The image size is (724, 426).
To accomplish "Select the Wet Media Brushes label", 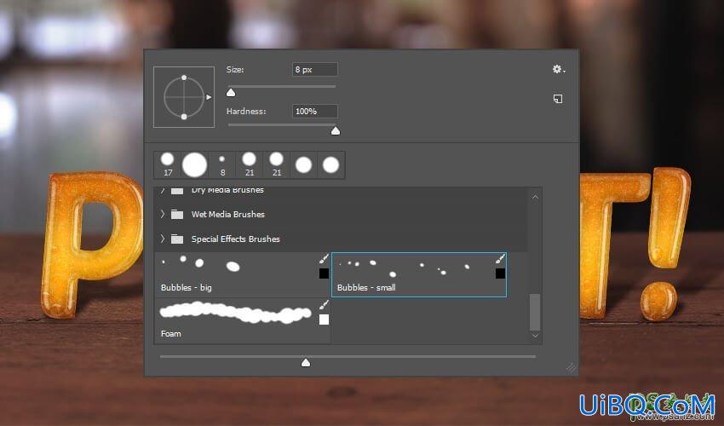I will [x=228, y=215].
